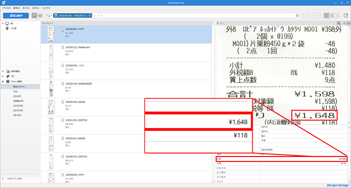351x188 pixels.
Task: Select the 20250122_Mastercard receipt entry
Action: 126,52
